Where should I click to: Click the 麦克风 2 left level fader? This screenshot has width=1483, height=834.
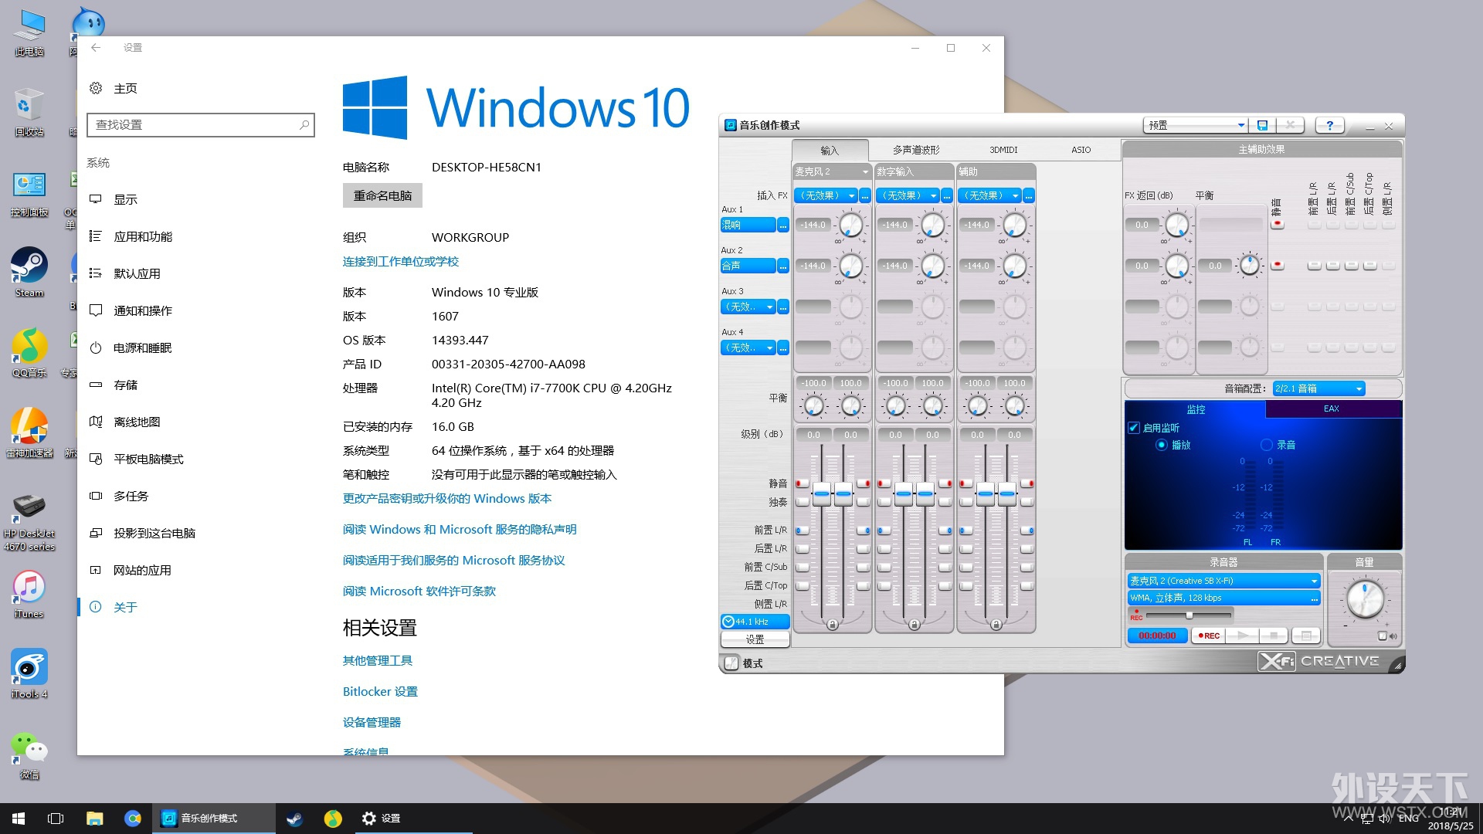click(822, 493)
